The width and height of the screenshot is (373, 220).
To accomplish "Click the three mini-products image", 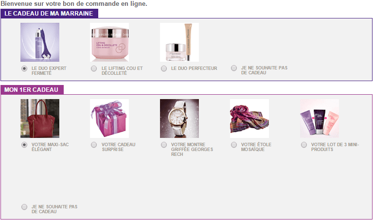I will 319,118.
